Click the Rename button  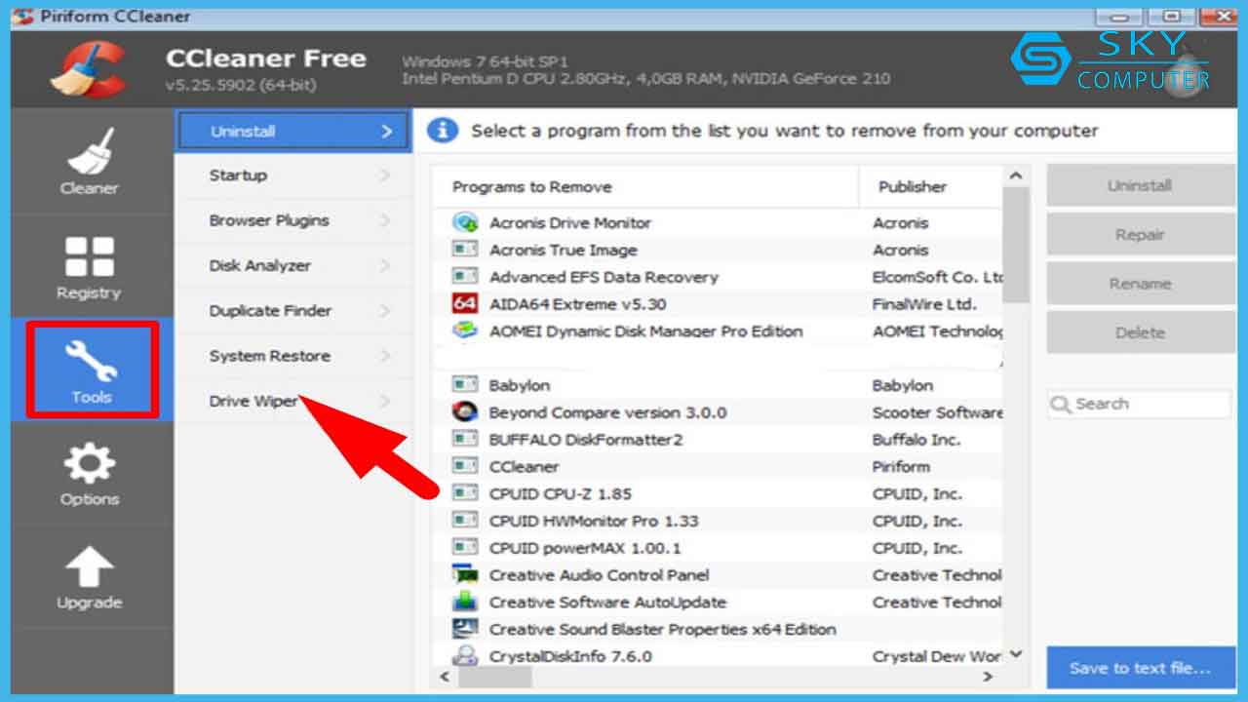click(1140, 284)
